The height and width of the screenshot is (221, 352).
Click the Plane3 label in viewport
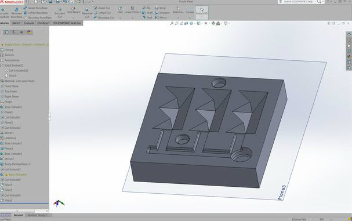[282, 193]
